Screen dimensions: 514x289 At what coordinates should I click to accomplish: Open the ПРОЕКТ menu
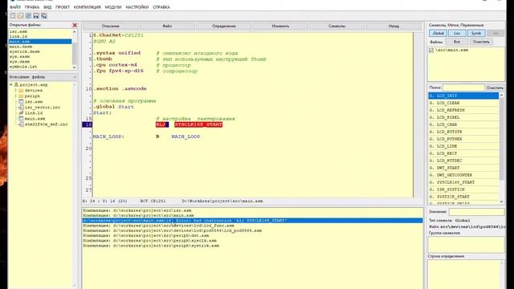coord(63,7)
